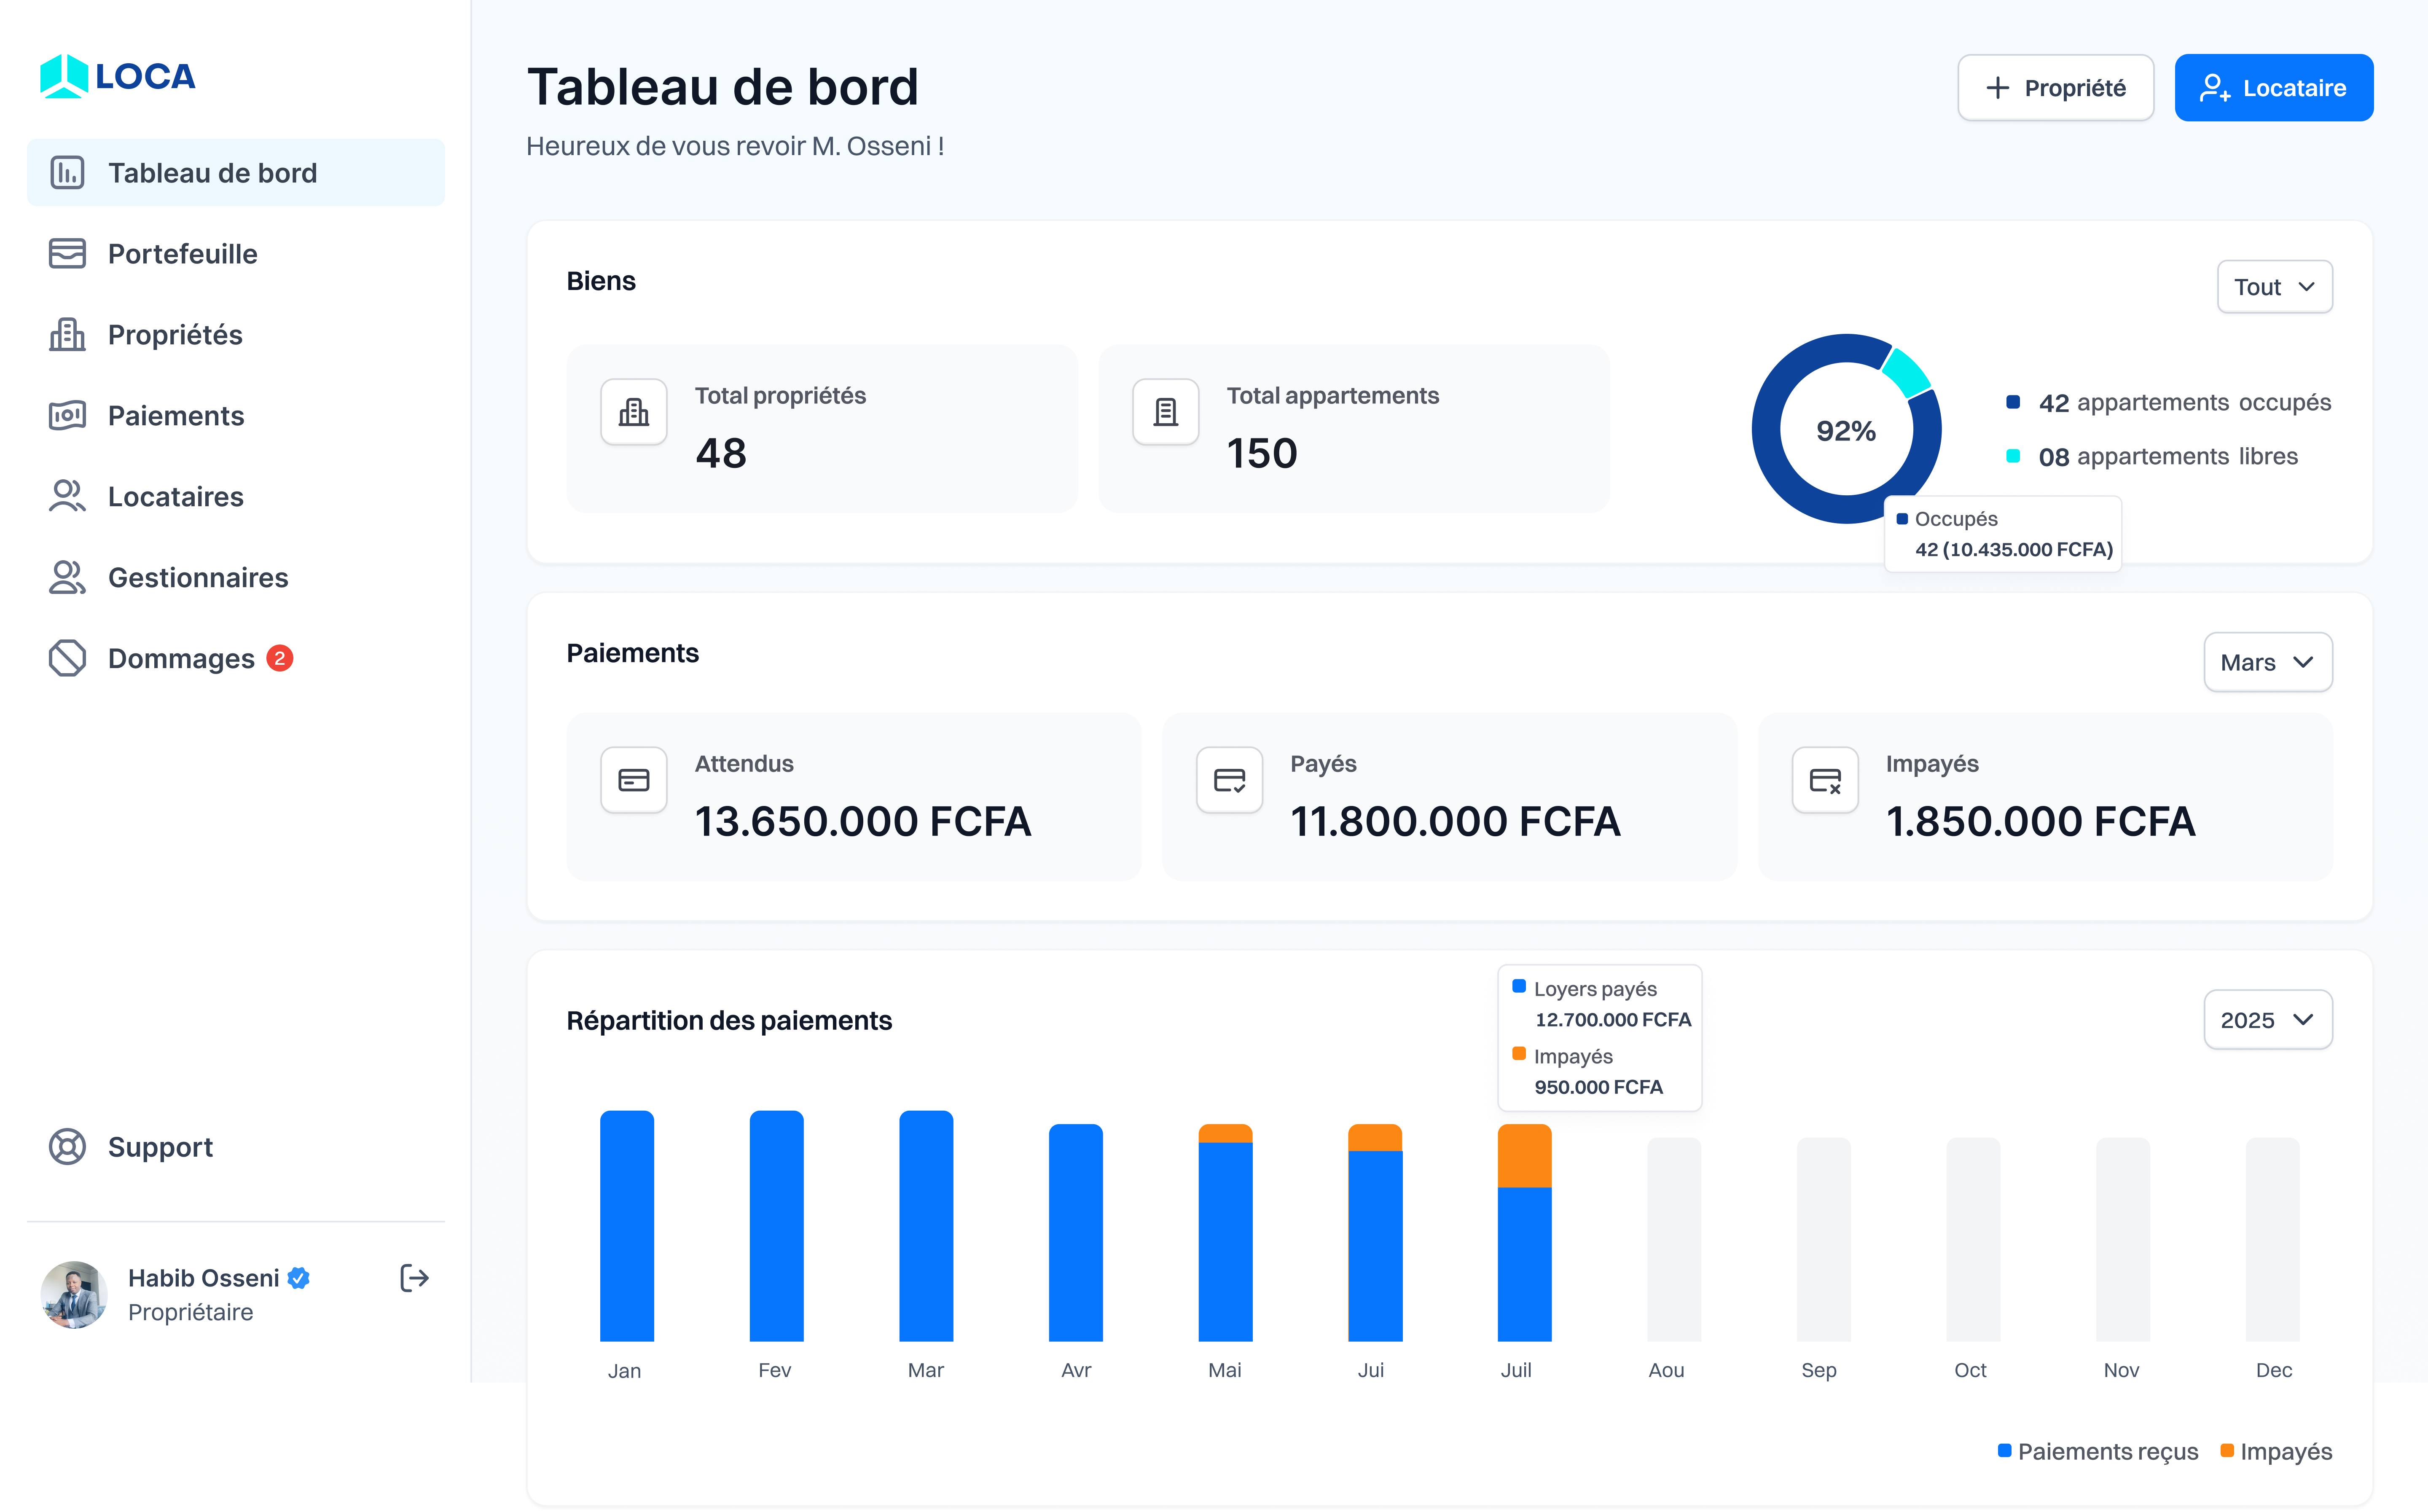This screenshot has width=2428, height=1512.
Task: Go to Portefeuille in sidebar
Action: point(182,254)
